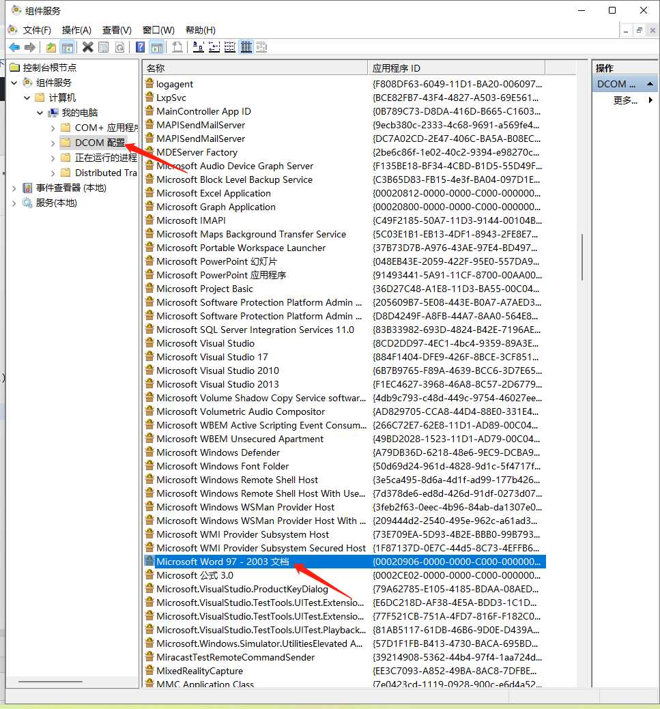Collapse the 组件服务 tree node
Viewport: 660px width, 709px height.
(14, 83)
